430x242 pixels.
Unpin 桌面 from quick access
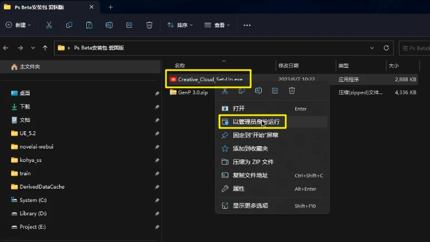click(157, 93)
